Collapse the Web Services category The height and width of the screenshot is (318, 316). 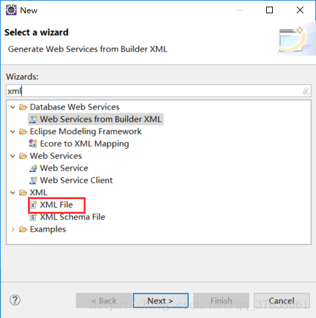tap(13, 156)
